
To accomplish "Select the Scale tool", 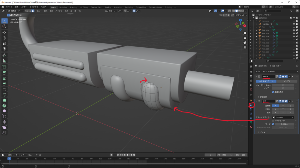I will [x=4, y=44].
